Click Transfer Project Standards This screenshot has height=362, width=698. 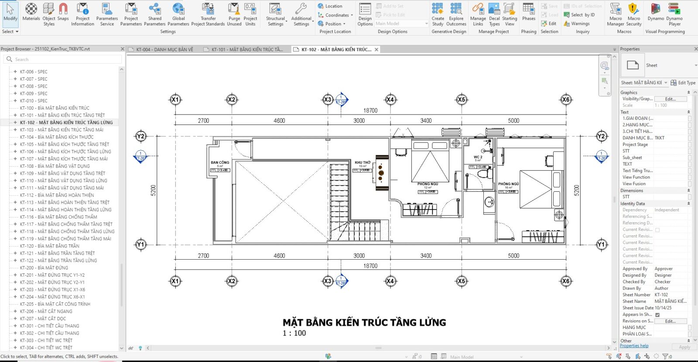(x=208, y=14)
